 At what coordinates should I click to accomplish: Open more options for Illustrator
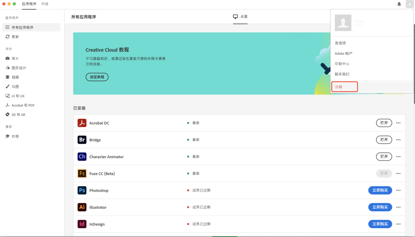point(398,207)
